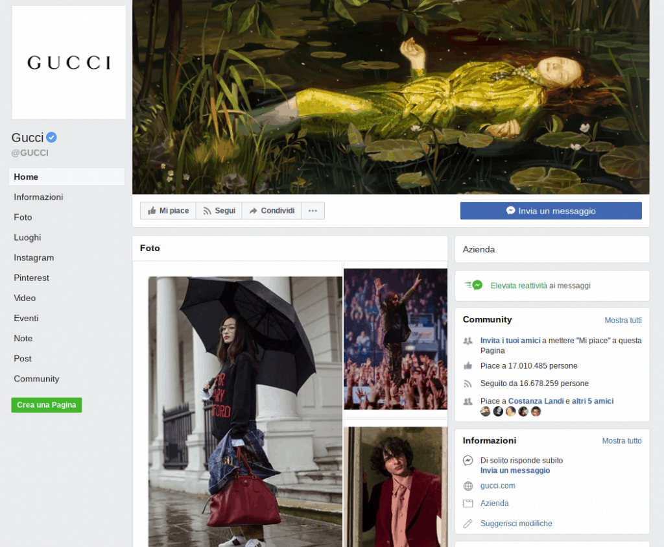Click Invia un messaggio link in Informazioni

(x=515, y=470)
